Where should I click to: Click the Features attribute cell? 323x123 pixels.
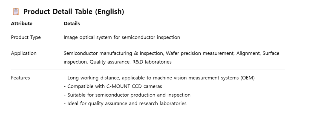tap(20, 78)
